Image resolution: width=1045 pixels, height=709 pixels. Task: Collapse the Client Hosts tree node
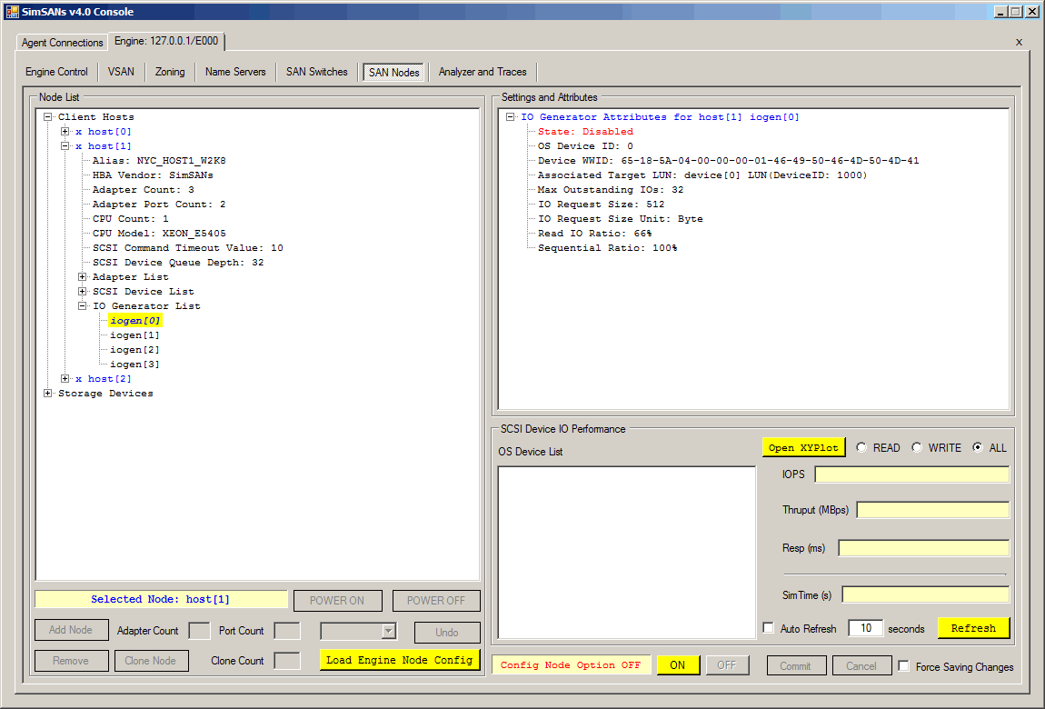click(x=48, y=117)
